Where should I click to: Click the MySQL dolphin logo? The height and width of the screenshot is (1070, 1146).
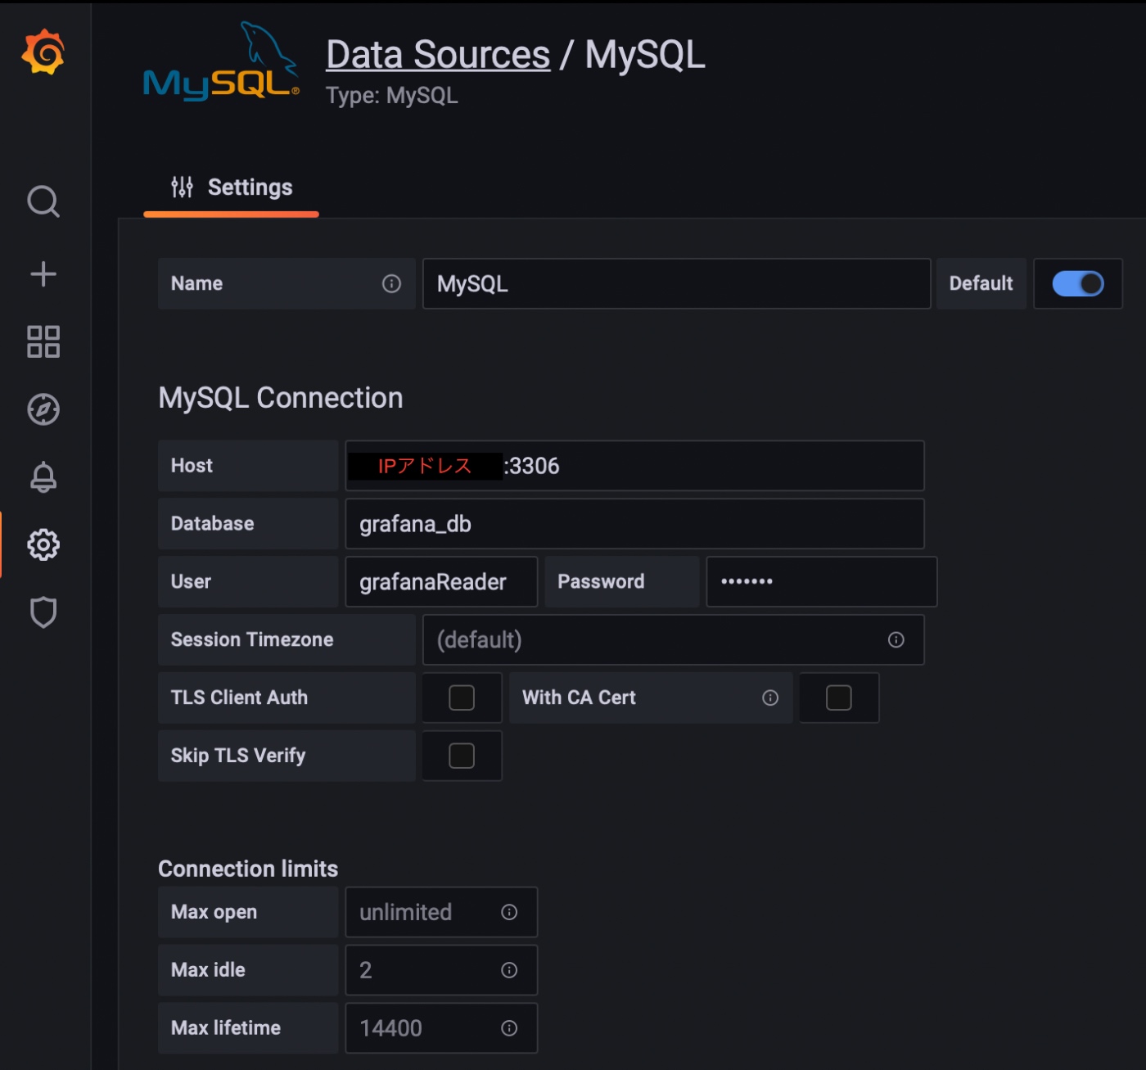point(221,62)
